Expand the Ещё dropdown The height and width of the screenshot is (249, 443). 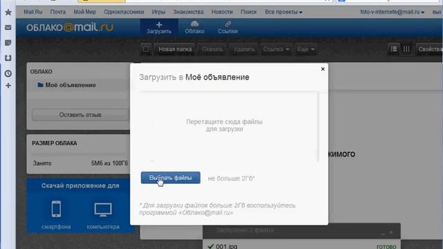tap(306, 49)
